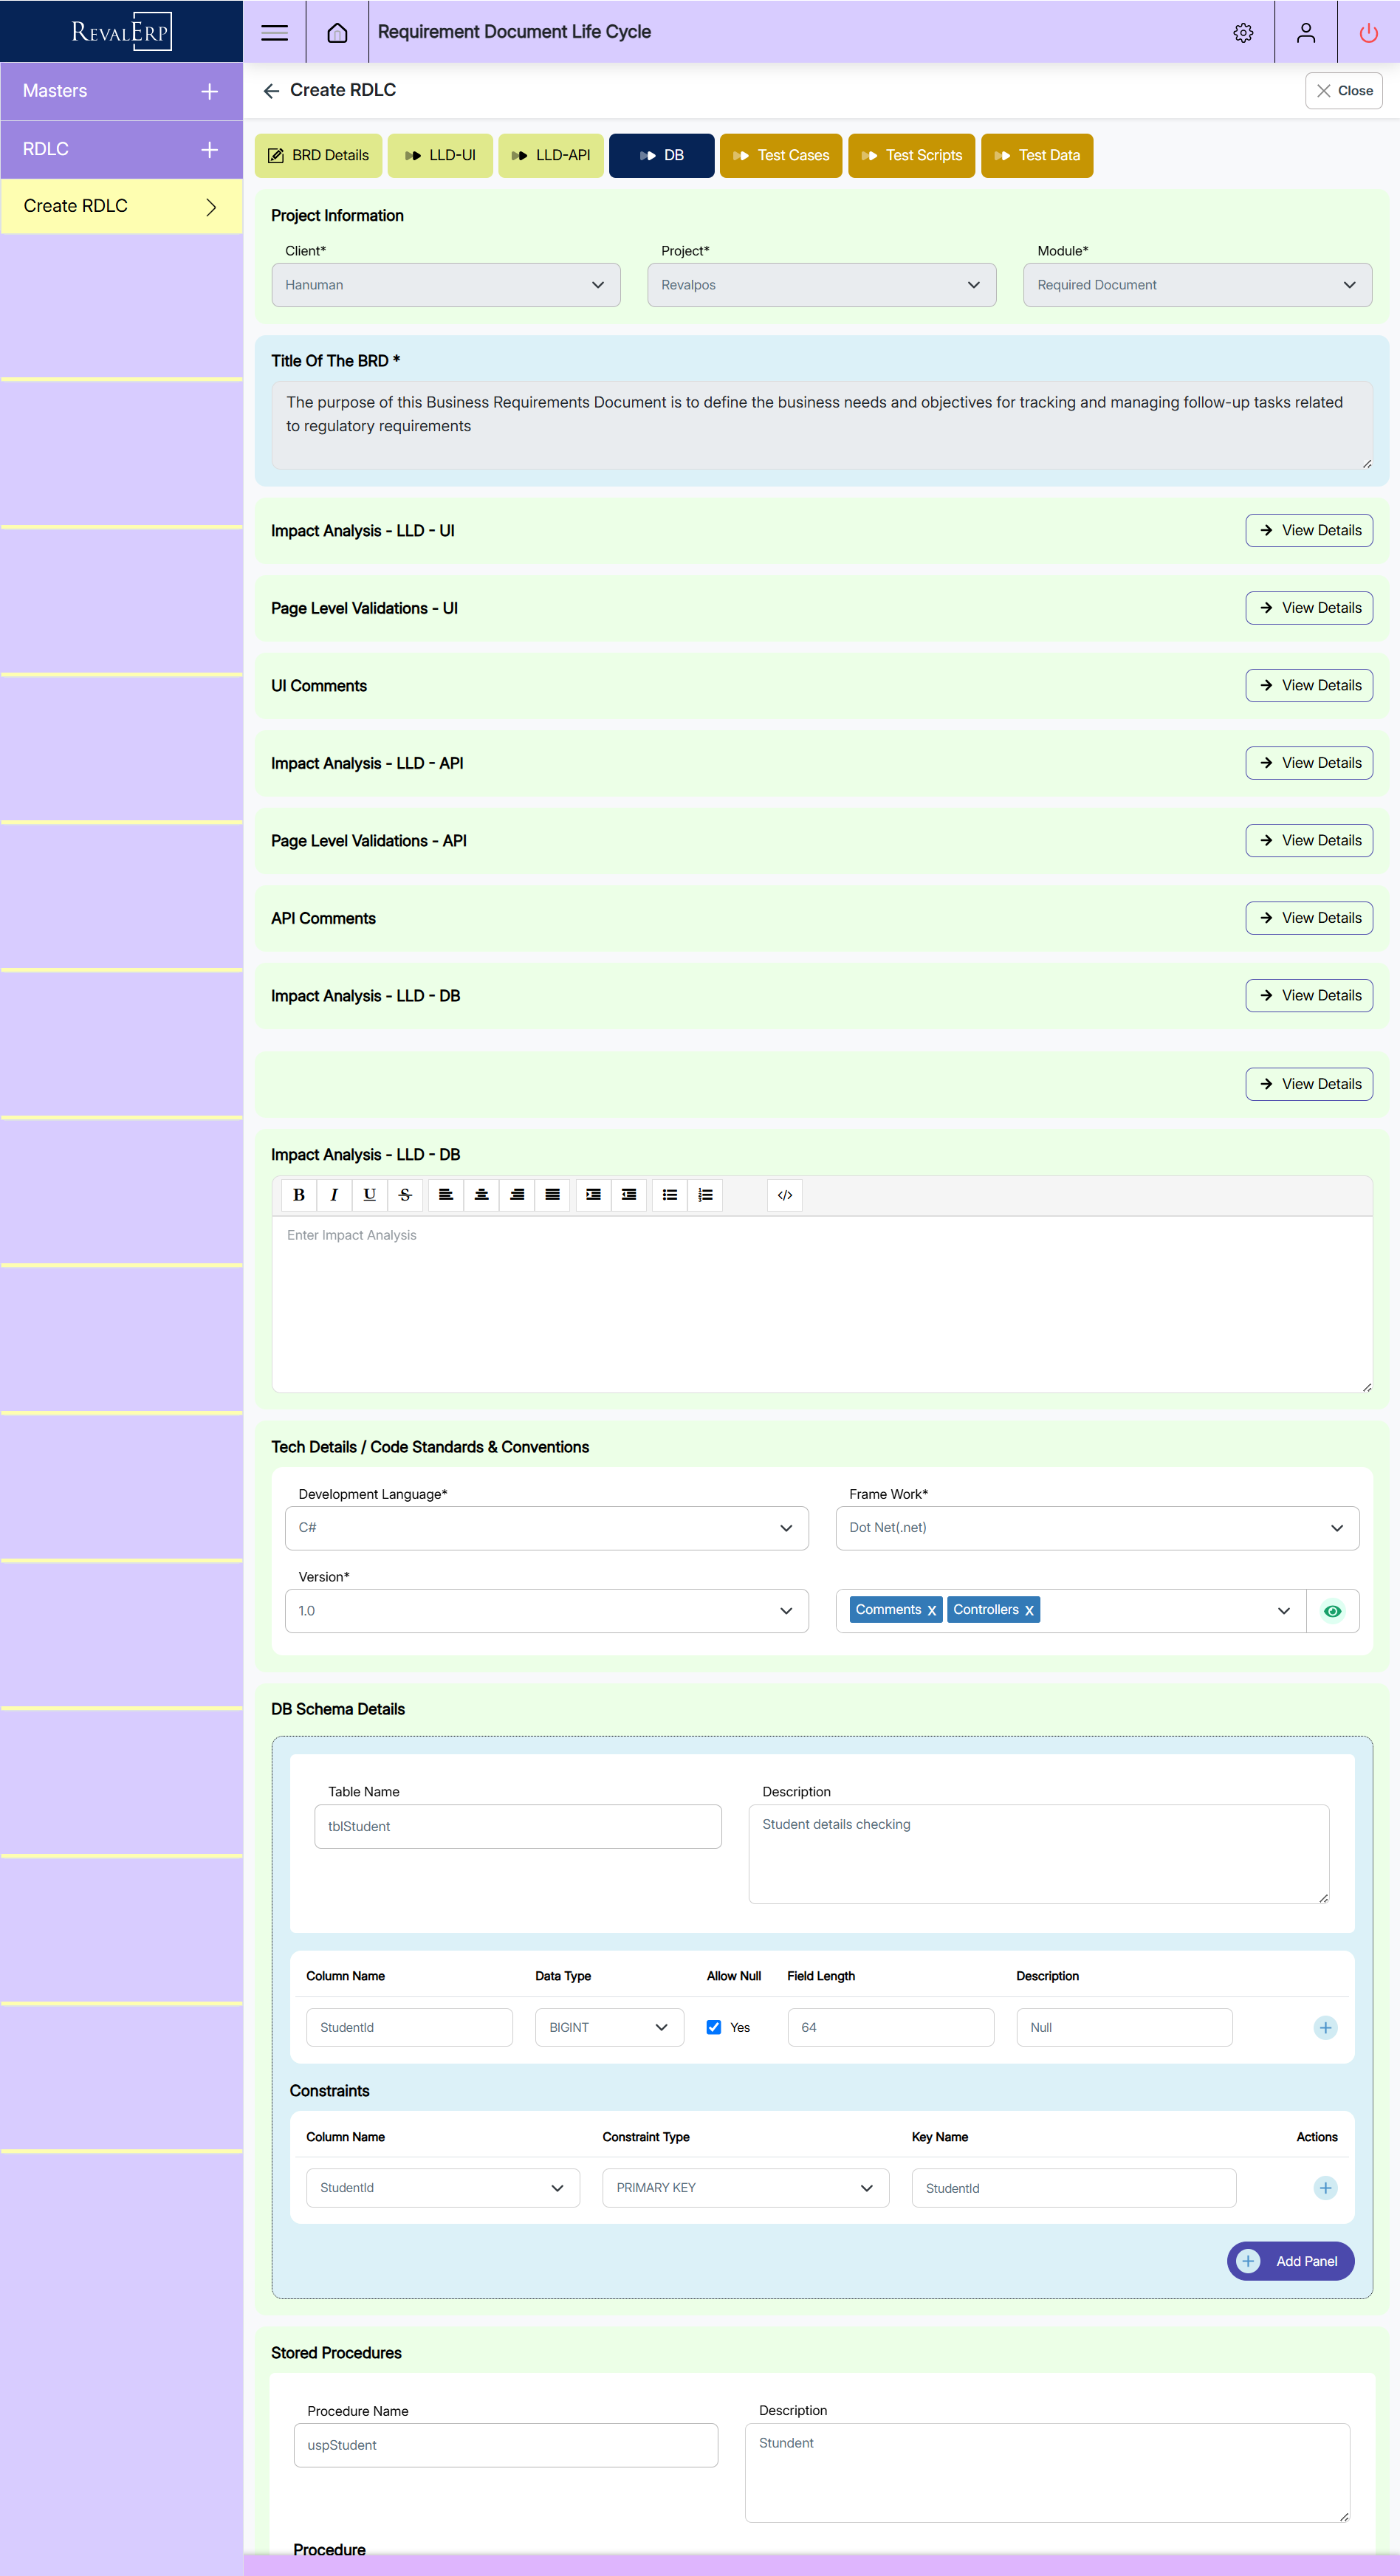Center align text in the editor
1400x2576 pixels.
[x=481, y=1195]
